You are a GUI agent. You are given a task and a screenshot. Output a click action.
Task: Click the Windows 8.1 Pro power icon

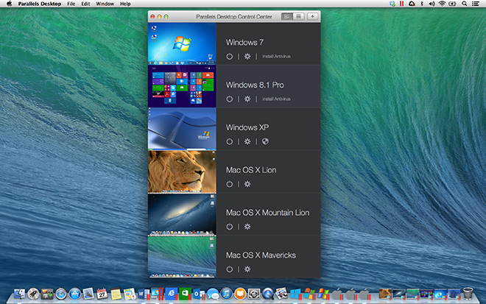[229, 99]
